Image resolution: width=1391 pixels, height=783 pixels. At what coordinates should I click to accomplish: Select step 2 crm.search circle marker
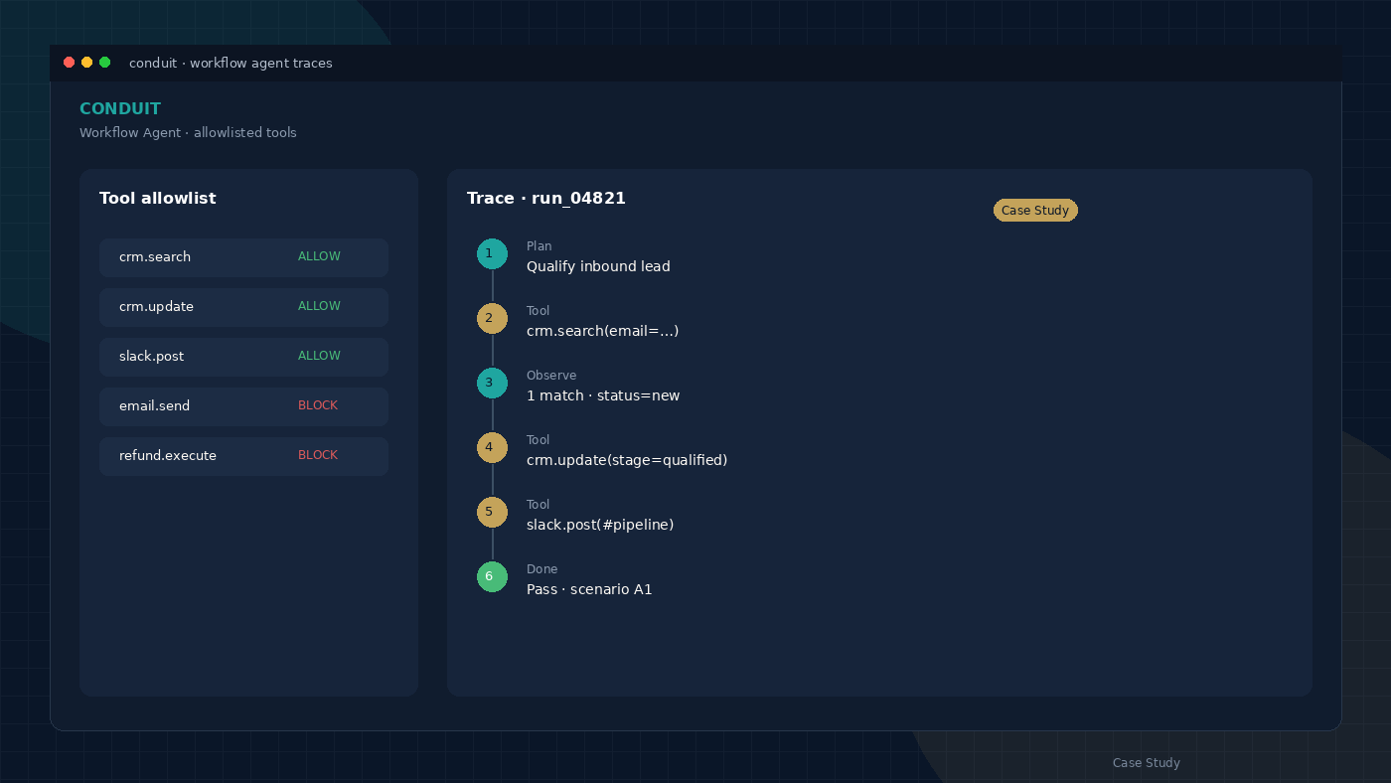492,319
